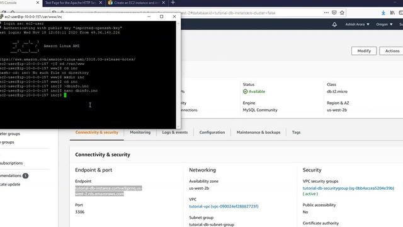Image resolution: width=403 pixels, height=227 pixels.
Task: Open the Oregon region dropdown
Action: click(384, 24)
